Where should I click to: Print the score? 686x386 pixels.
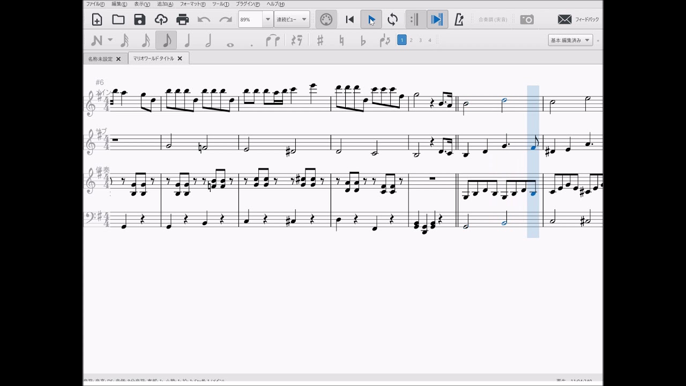(183, 20)
